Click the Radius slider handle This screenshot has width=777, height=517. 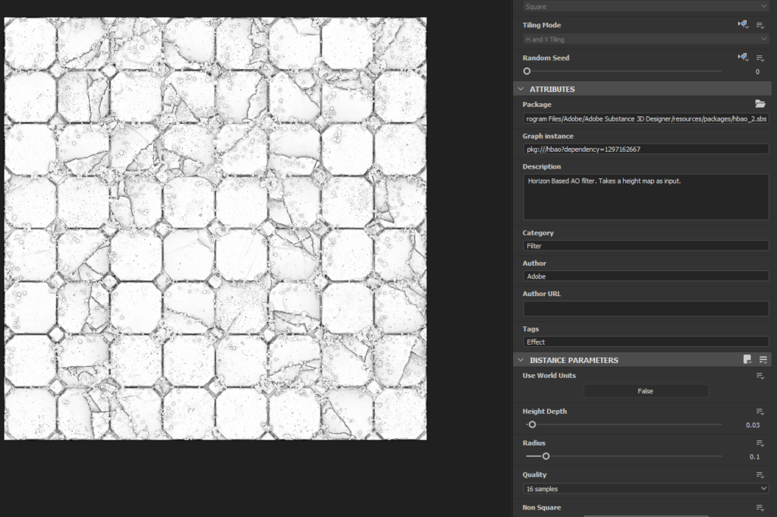[546, 456]
